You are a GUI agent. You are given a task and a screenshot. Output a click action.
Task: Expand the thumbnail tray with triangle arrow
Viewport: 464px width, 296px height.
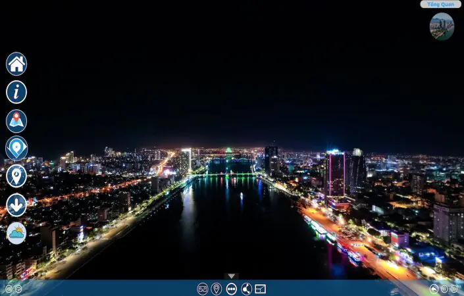tap(231, 276)
